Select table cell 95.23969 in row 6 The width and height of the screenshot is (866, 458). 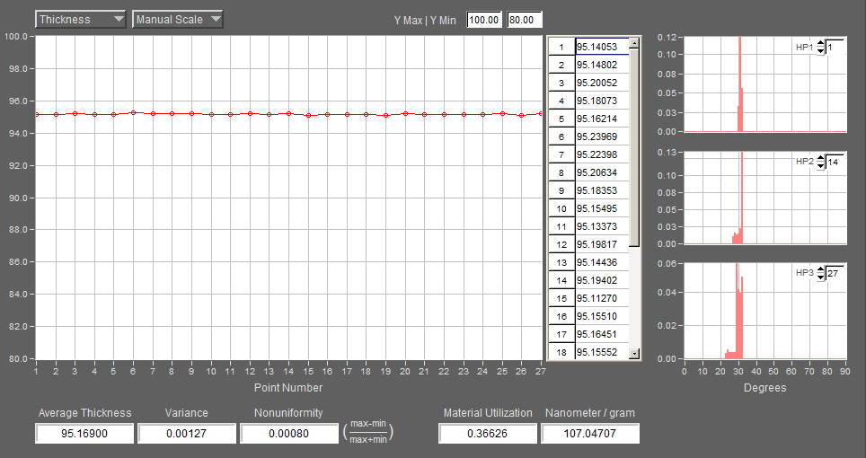[602, 137]
